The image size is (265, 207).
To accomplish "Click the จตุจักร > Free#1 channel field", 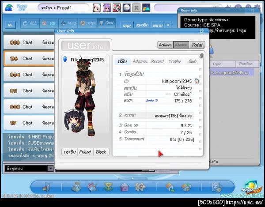I will (63, 8).
